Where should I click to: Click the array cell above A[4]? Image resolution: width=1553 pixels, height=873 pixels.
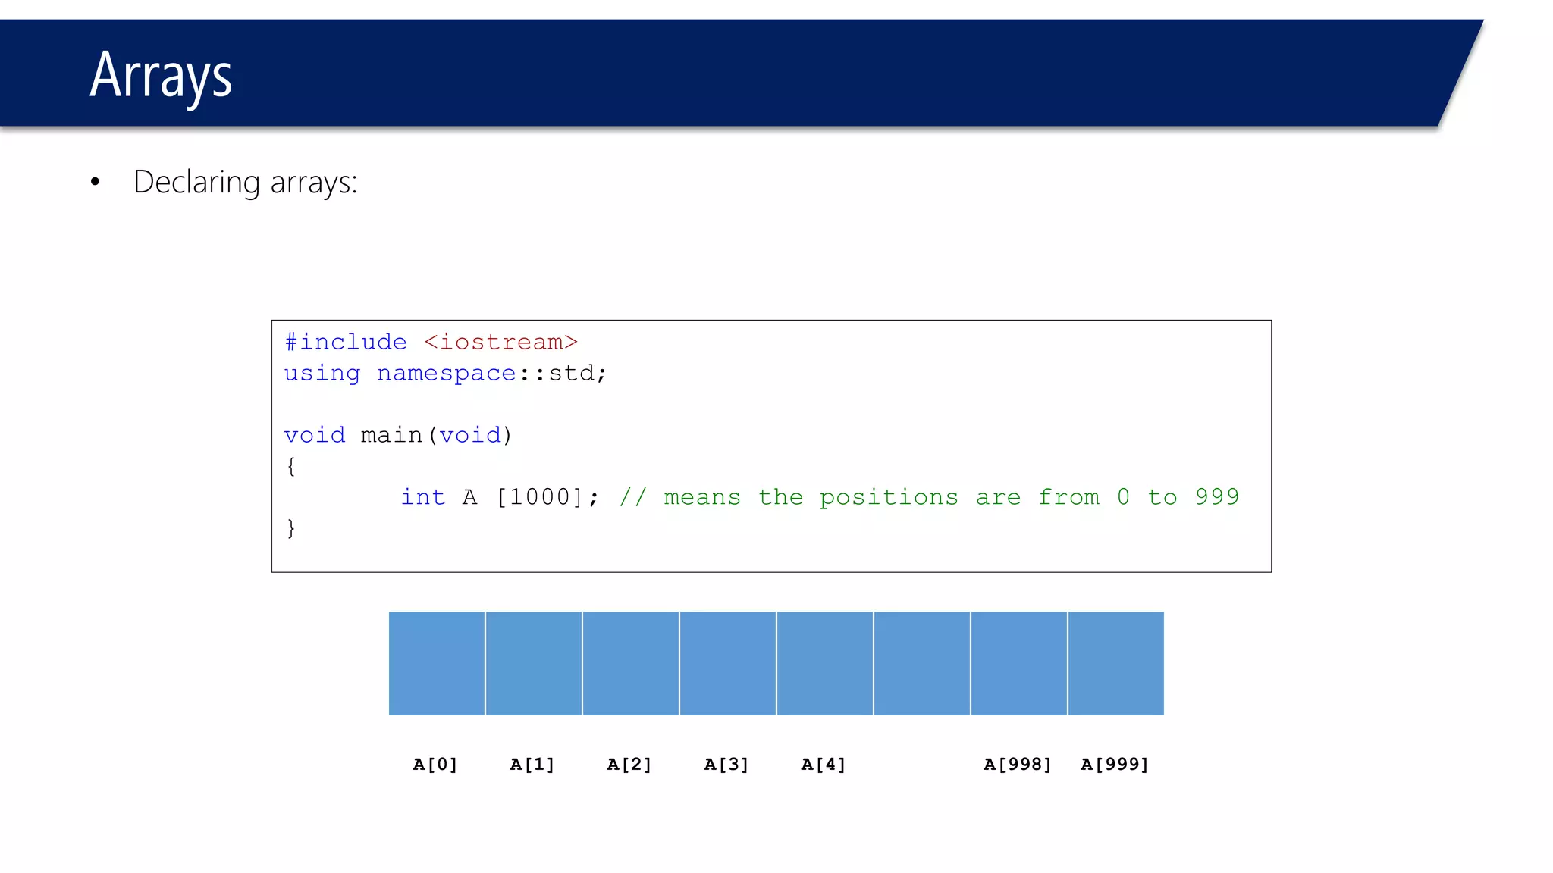[x=825, y=664]
